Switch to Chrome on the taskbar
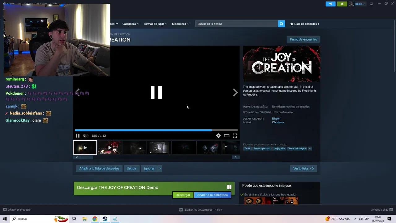The height and width of the screenshot is (223, 396). [95, 219]
